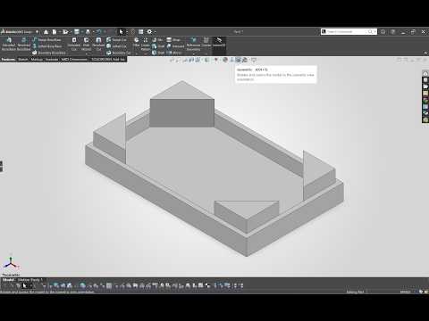The image size is (429, 321).
Task: Open the Curves tool
Action: [x=206, y=42]
